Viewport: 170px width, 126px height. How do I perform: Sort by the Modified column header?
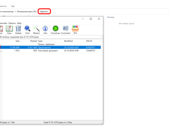pos(68,41)
